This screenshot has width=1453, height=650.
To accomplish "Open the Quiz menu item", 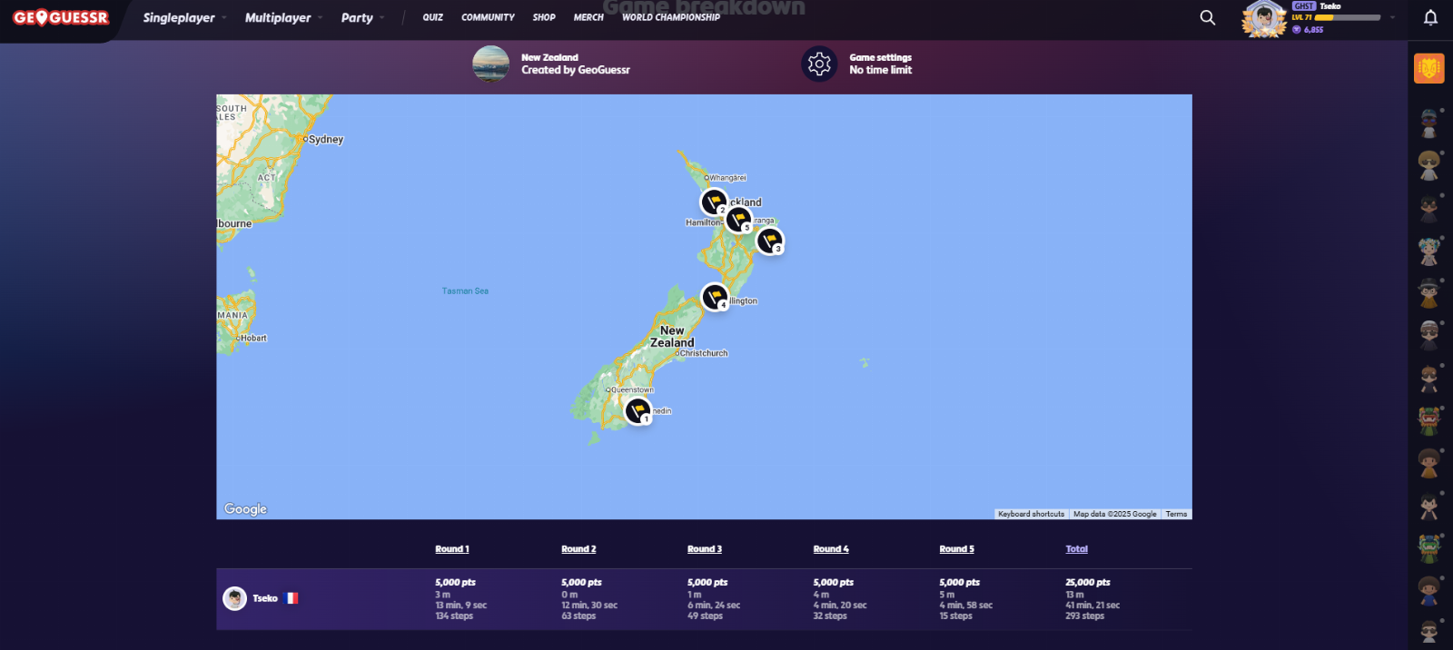I will tap(432, 17).
